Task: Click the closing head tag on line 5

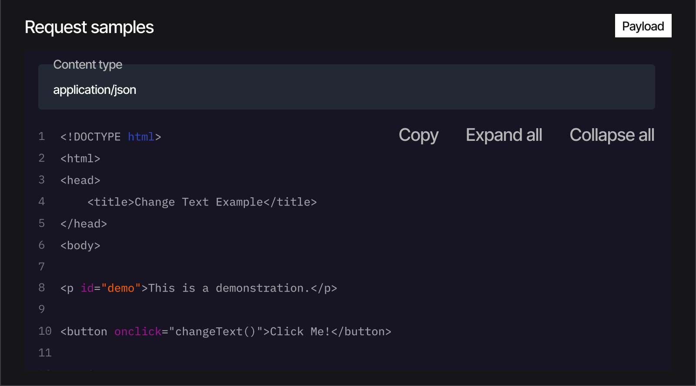Action: pos(84,224)
